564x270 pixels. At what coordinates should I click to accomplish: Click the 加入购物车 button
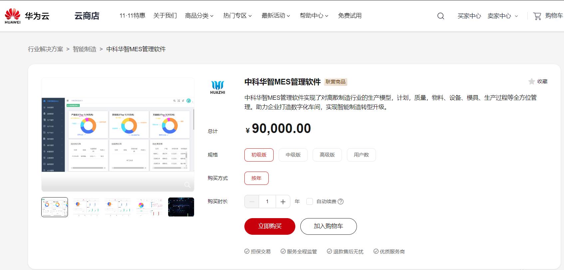coord(328,226)
